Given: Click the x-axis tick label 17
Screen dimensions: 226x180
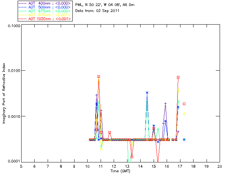Looking at the screenshot, I should coord(180,166).
